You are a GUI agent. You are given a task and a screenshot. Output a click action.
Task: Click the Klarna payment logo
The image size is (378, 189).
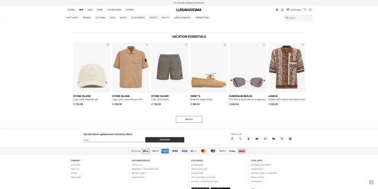(242, 151)
